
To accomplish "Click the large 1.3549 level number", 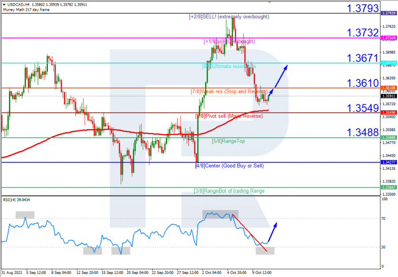I will pyautogui.click(x=362, y=108).
